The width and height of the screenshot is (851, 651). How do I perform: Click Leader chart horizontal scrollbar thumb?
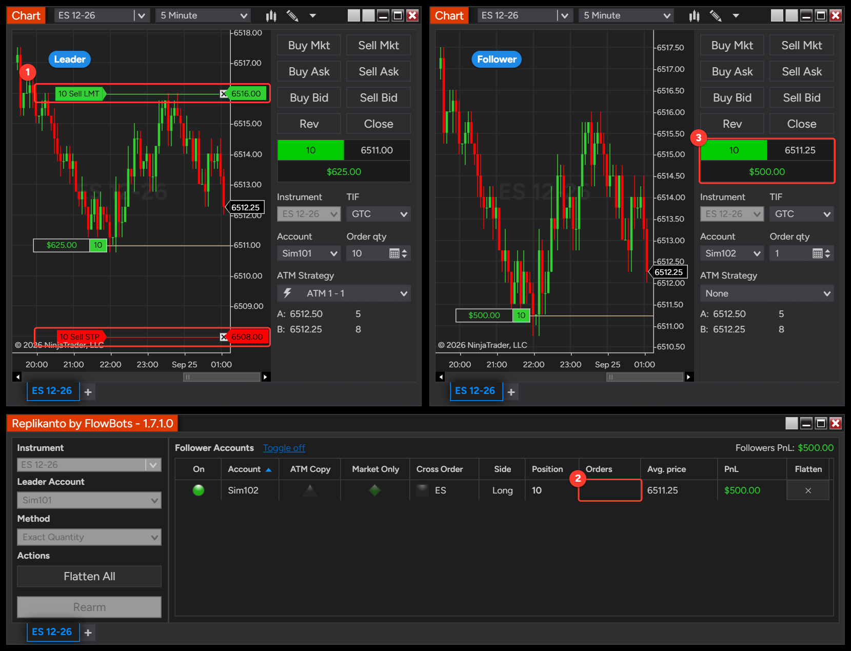[x=222, y=377]
